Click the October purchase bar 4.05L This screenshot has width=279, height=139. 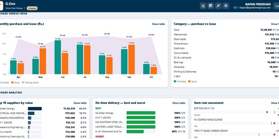coord(146,69)
